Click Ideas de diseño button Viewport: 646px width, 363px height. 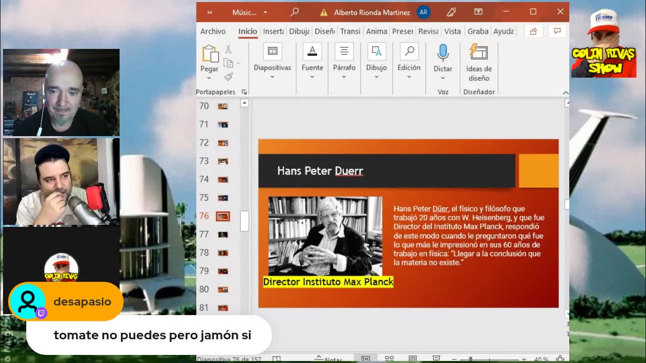click(x=478, y=63)
